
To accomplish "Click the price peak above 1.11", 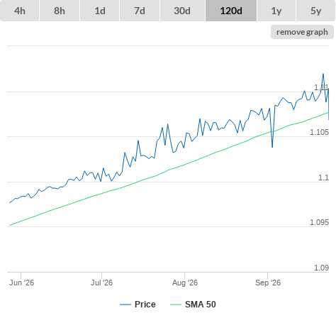I will [323, 74].
